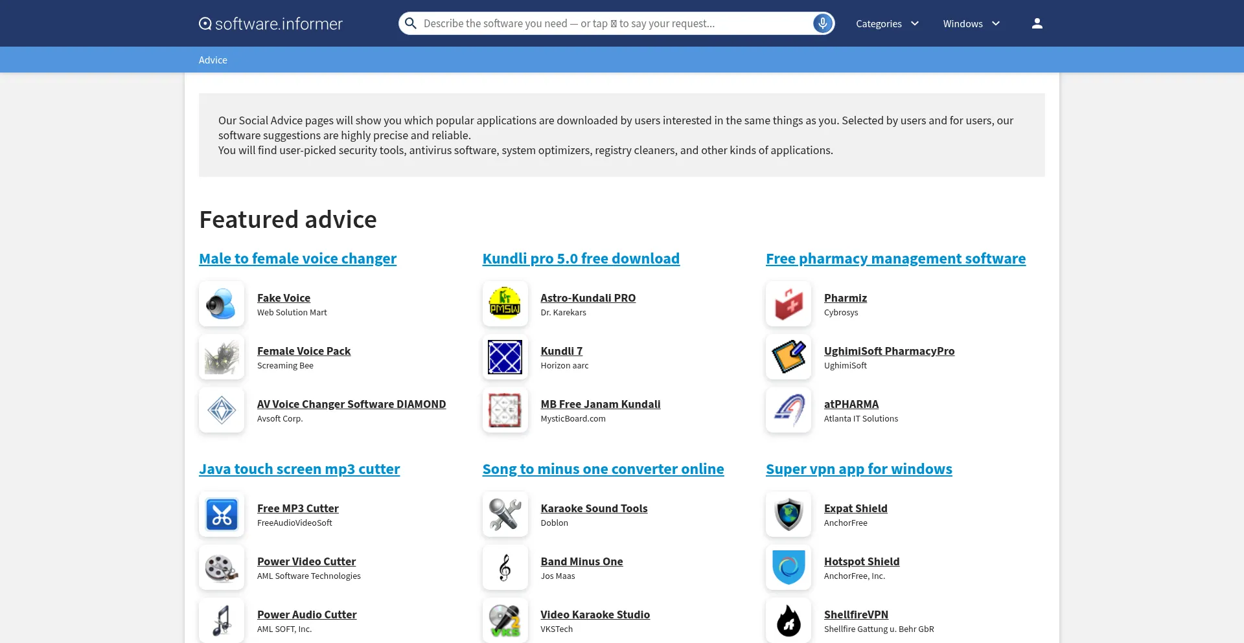Click the Atlanta IT Solutions developer text
1244x643 pixels.
tap(861, 419)
